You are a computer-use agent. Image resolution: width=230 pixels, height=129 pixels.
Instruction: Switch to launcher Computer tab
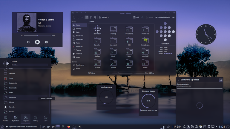click(x=25, y=119)
